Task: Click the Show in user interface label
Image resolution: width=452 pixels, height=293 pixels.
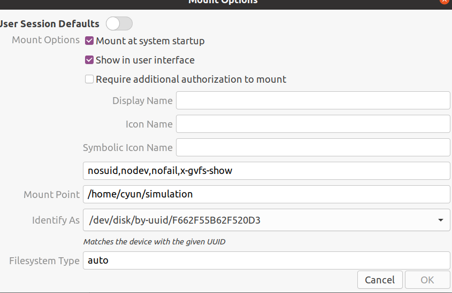Action: pos(145,60)
